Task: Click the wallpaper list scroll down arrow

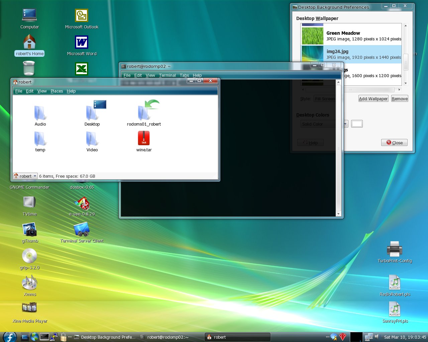Action: pyautogui.click(x=406, y=83)
